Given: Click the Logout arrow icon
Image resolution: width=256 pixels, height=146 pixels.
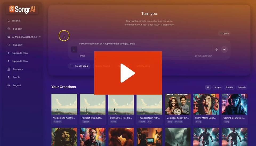Looking at the screenshot, I should pos(9,85).
